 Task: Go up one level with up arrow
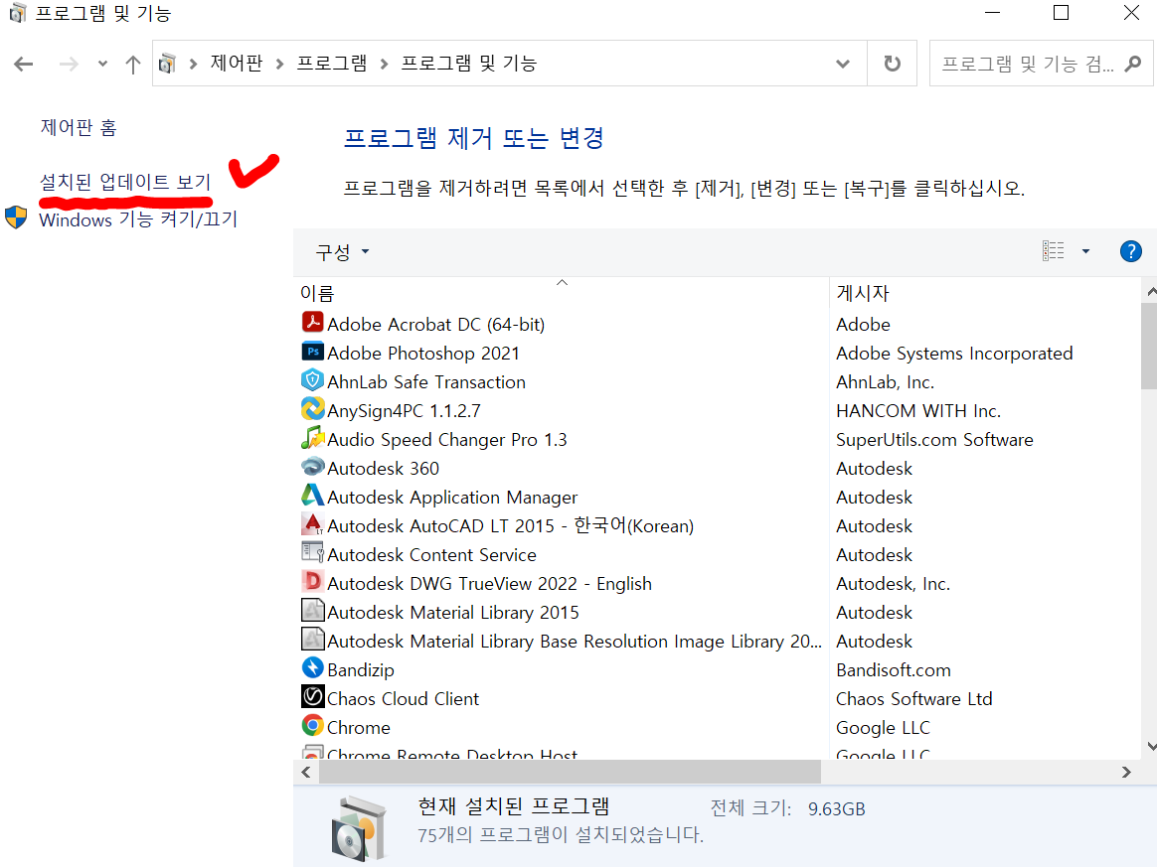click(133, 65)
